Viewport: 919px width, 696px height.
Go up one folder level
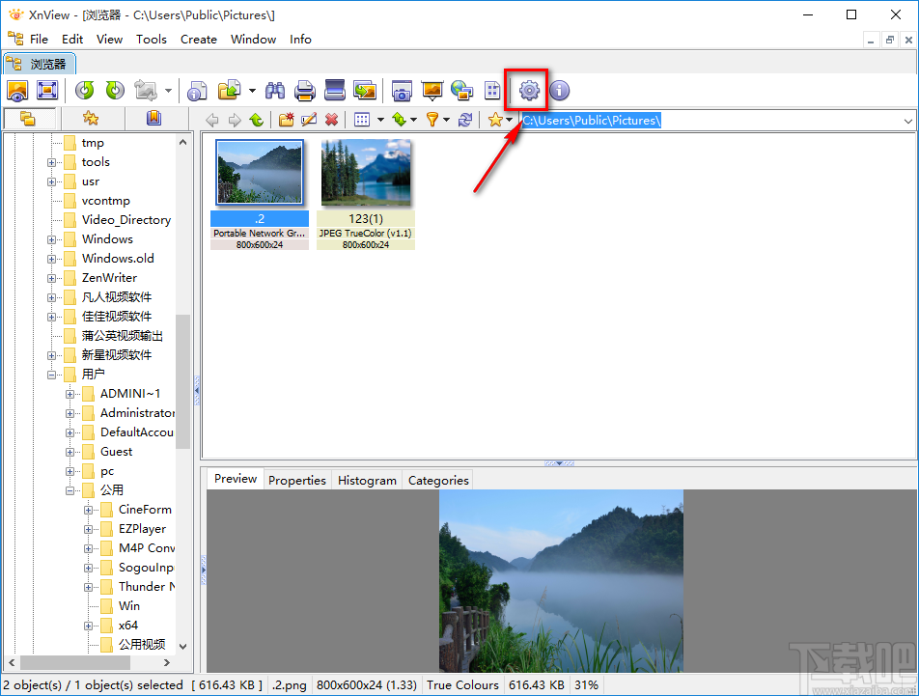[256, 120]
